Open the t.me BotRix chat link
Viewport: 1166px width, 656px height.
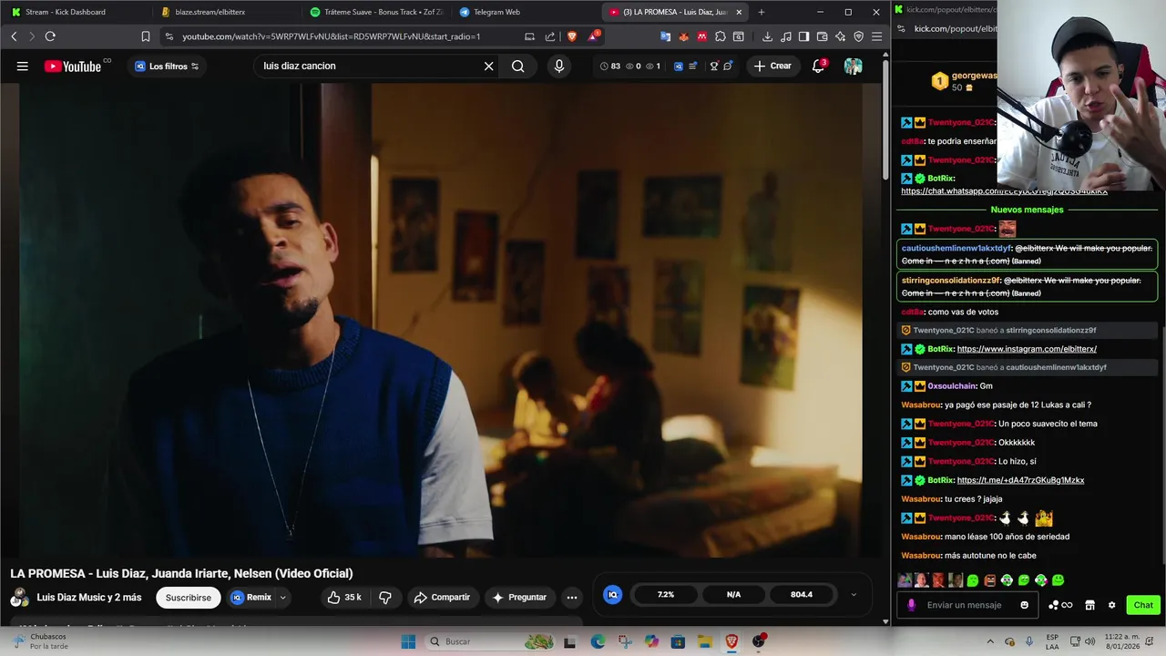pos(1020,480)
